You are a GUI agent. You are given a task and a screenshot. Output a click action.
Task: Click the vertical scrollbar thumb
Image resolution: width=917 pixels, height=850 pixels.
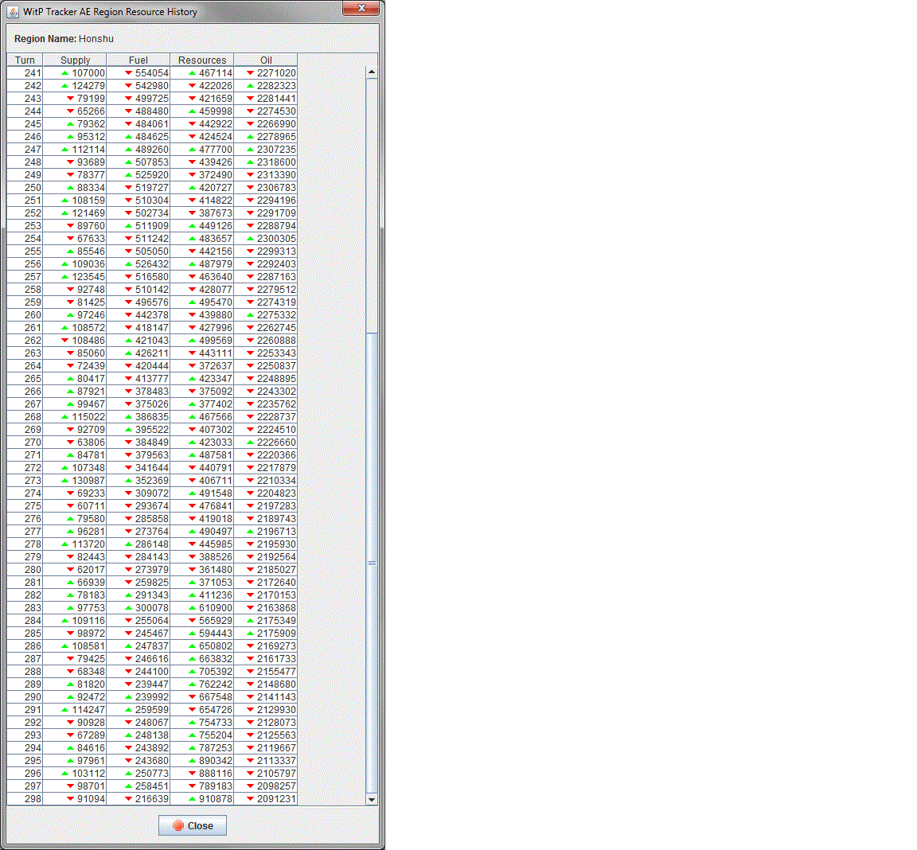(372, 563)
